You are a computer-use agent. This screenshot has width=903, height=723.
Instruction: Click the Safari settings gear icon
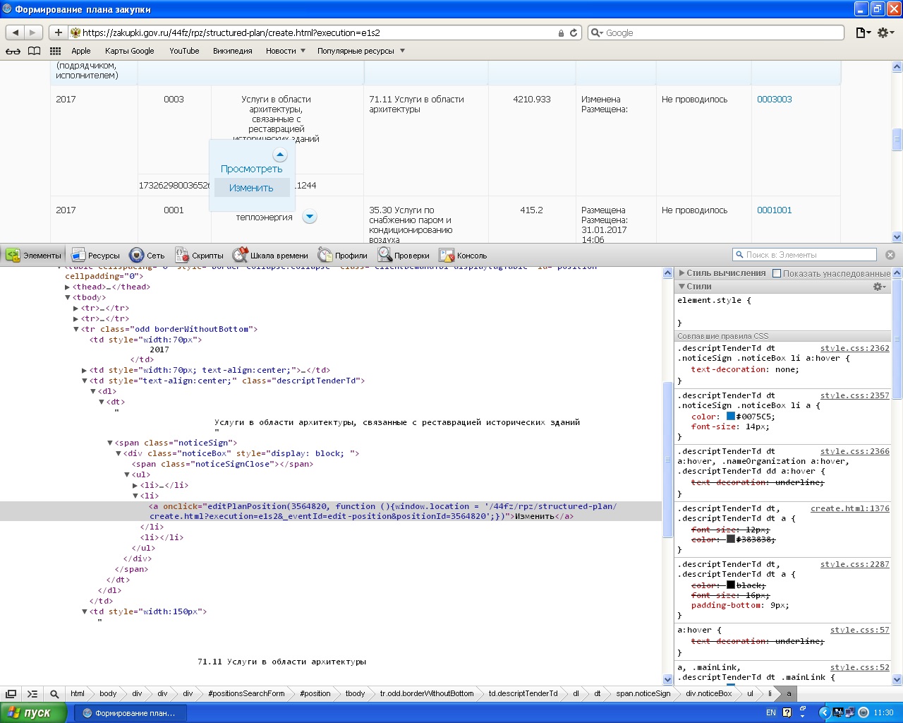[885, 32]
